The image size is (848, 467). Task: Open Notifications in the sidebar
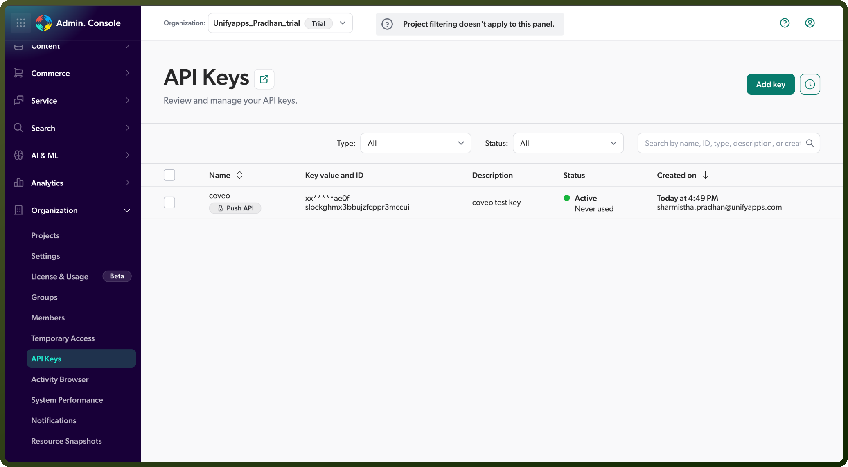[x=54, y=420]
